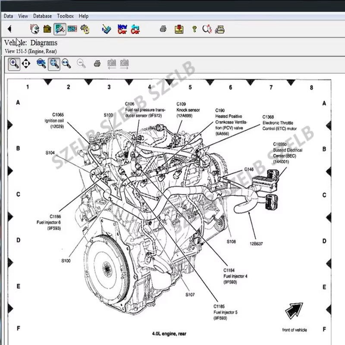Click the C146 connector label
This screenshot has height=345, width=345.
click(x=249, y=169)
